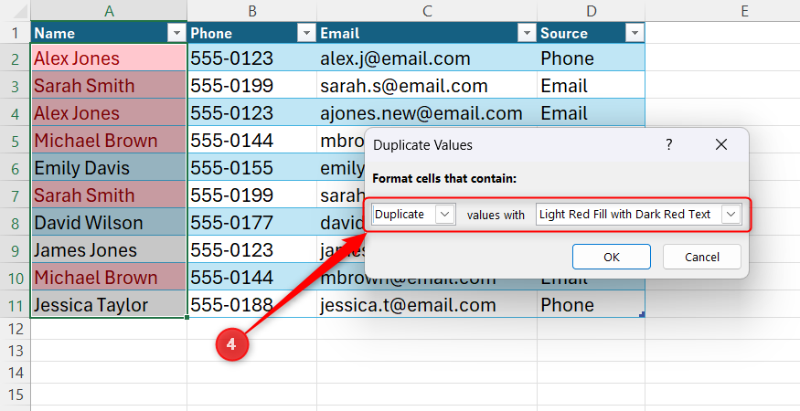The image size is (800, 411).
Task: Select the Phone source cell in row 2
Action: (x=591, y=58)
